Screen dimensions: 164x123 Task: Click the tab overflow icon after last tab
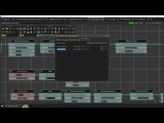(151, 19)
